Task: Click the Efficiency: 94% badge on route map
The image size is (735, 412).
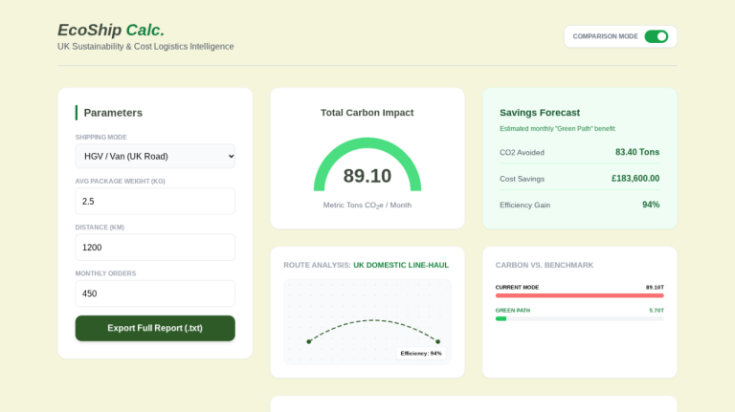Action: pos(421,354)
